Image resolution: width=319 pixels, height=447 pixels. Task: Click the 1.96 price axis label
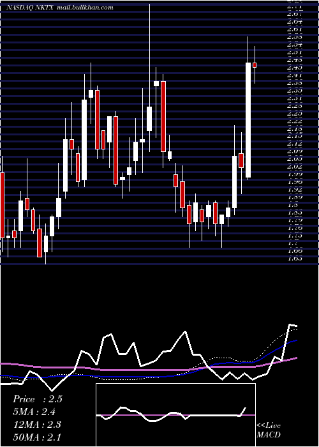coord(295,182)
